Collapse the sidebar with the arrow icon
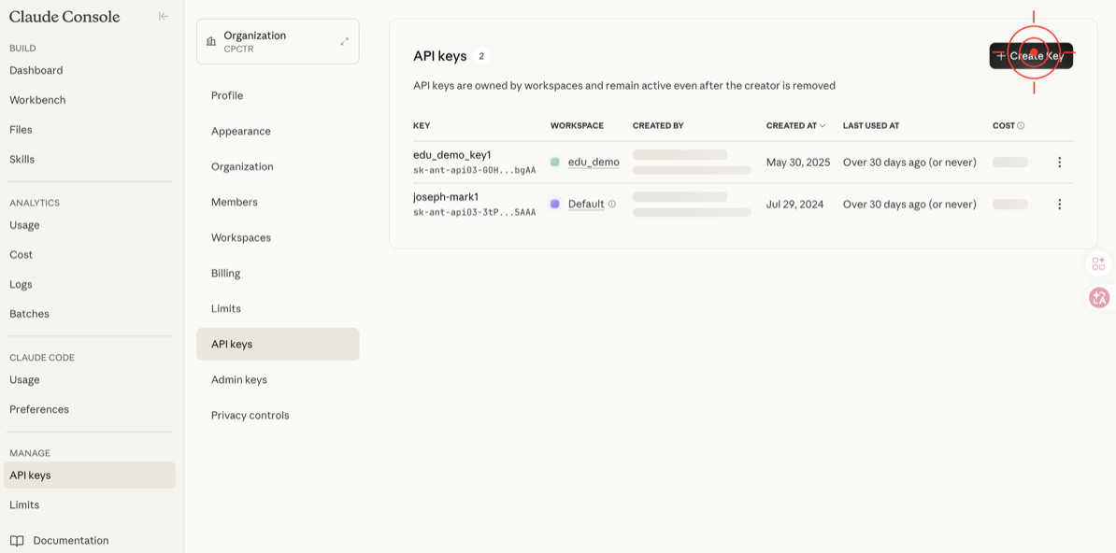Screen dimensions: 1116x553 coord(164,16)
